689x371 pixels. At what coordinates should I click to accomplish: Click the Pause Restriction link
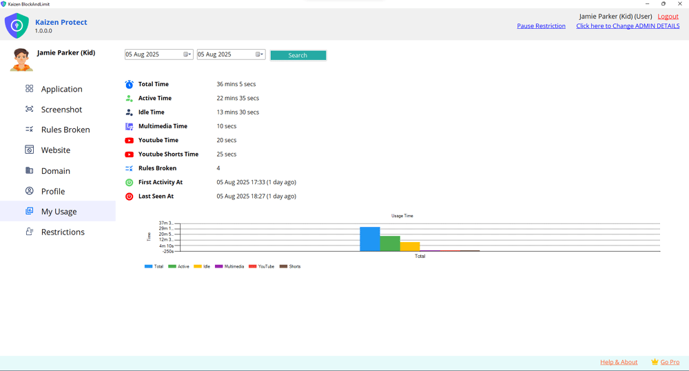(541, 26)
